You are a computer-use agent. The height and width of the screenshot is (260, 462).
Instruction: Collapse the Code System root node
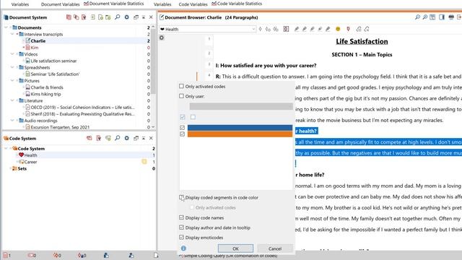click(6, 149)
